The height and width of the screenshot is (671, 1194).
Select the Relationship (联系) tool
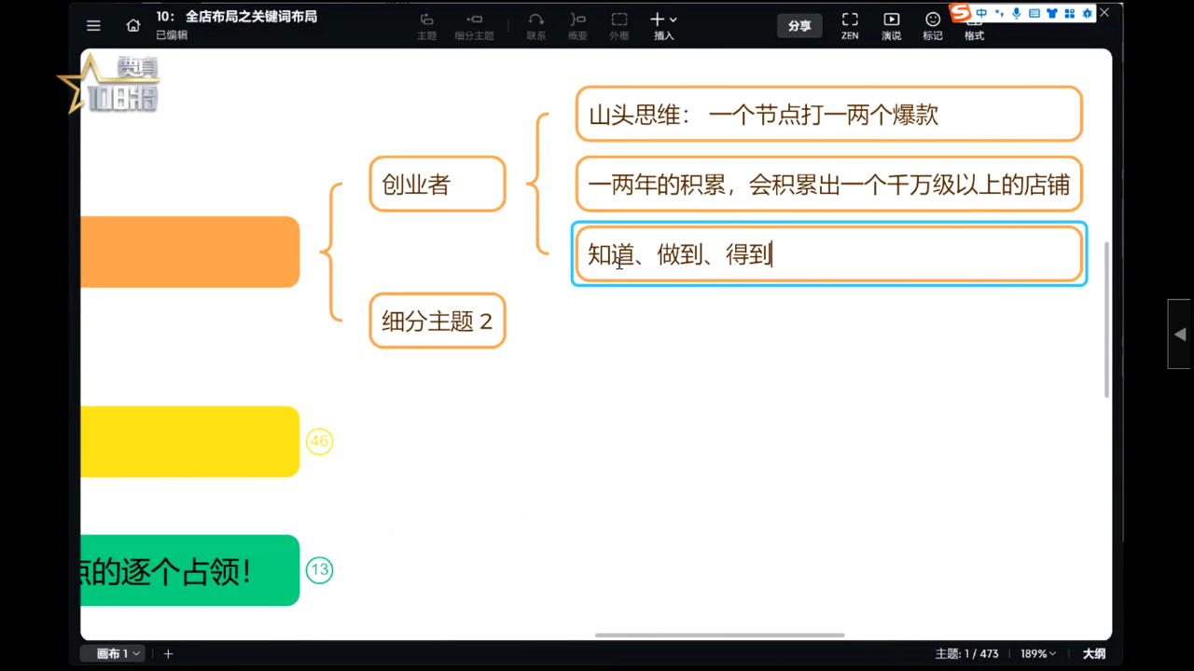pyautogui.click(x=536, y=25)
